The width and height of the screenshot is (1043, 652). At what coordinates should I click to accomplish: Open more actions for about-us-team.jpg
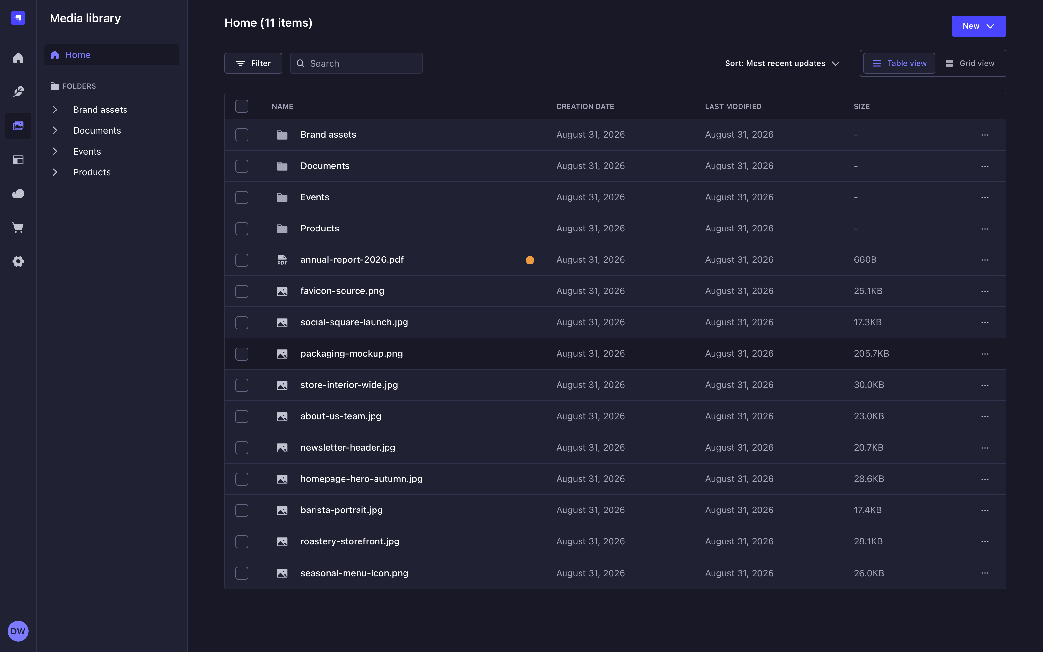point(985,417)
